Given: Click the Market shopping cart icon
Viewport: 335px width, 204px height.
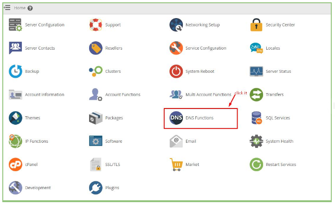Looking at the screenshot, I should coord(176,164).
